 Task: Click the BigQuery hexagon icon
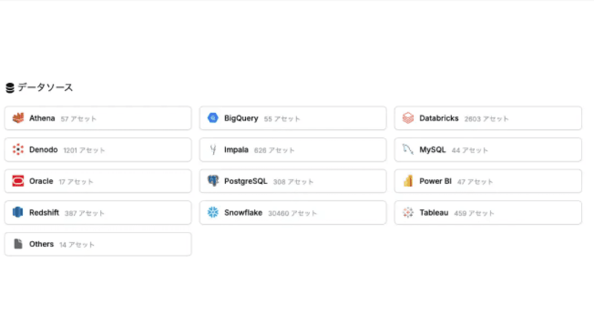point(213,118)
